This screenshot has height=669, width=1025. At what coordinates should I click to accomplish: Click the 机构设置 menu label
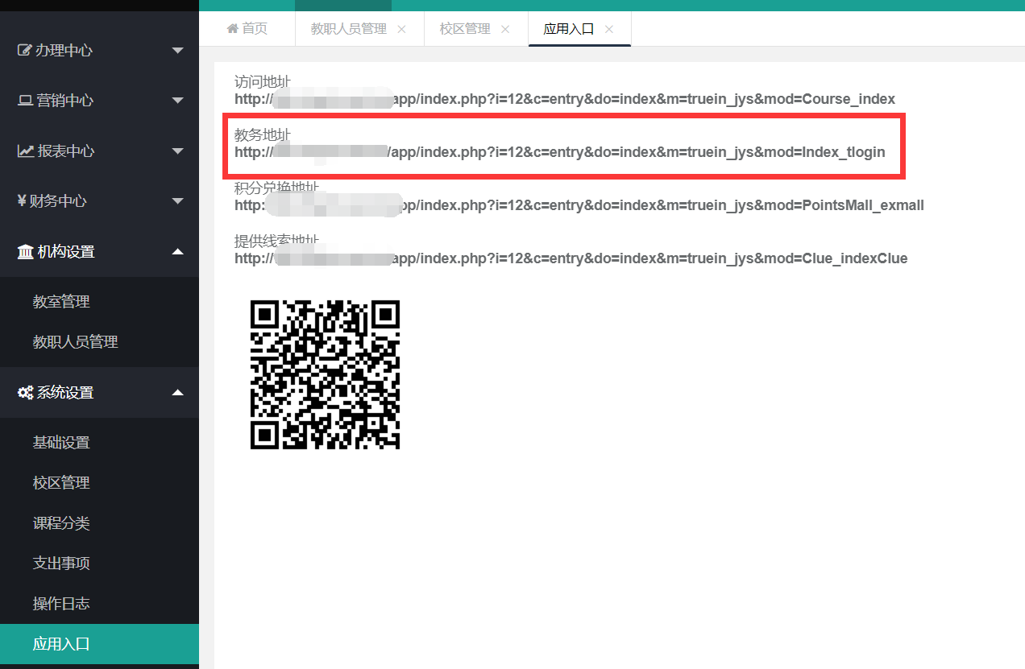point(66,252)
